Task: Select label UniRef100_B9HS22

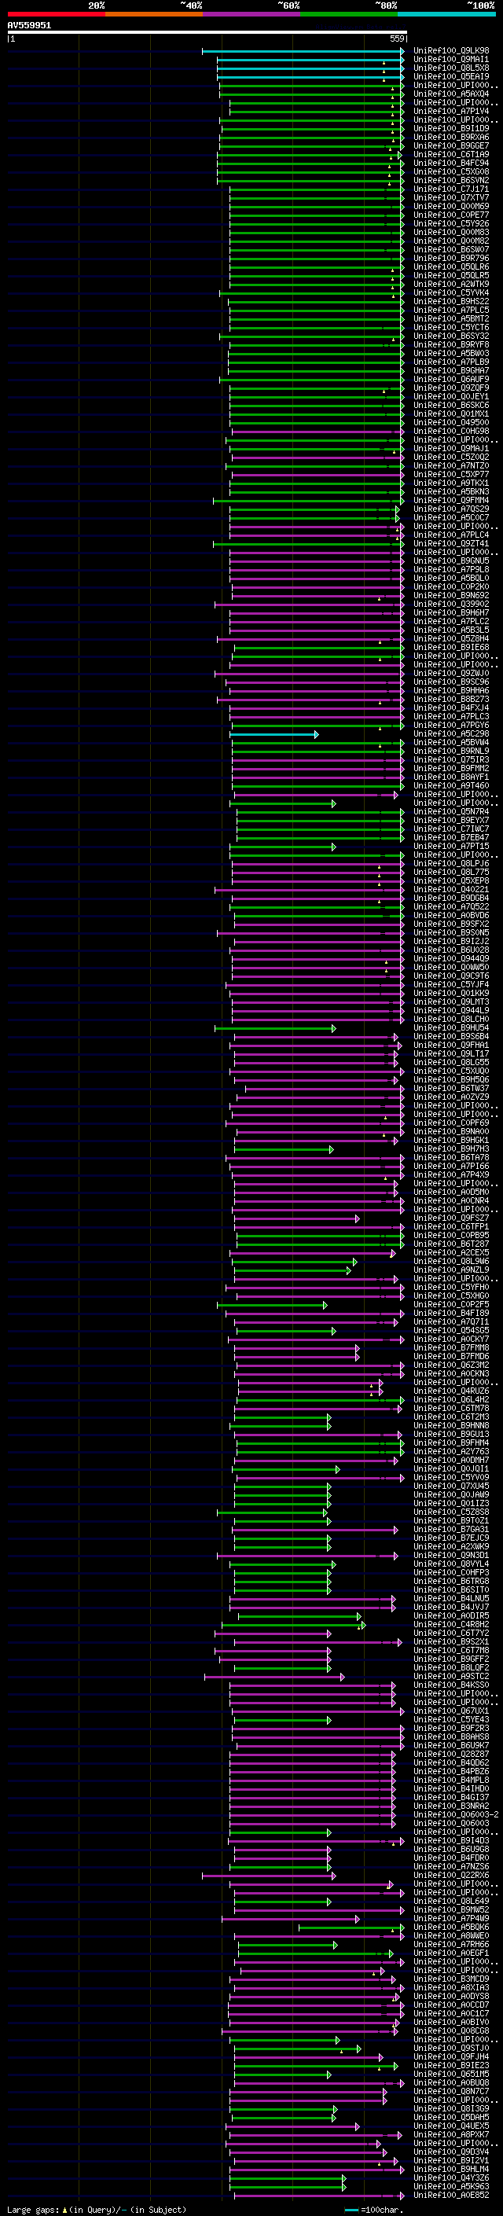Action: point(450,302)
